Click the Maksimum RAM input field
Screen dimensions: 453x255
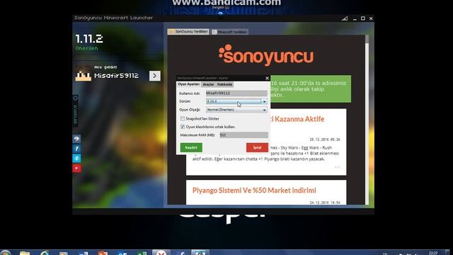pyautogui.click(x=243, y=135)
